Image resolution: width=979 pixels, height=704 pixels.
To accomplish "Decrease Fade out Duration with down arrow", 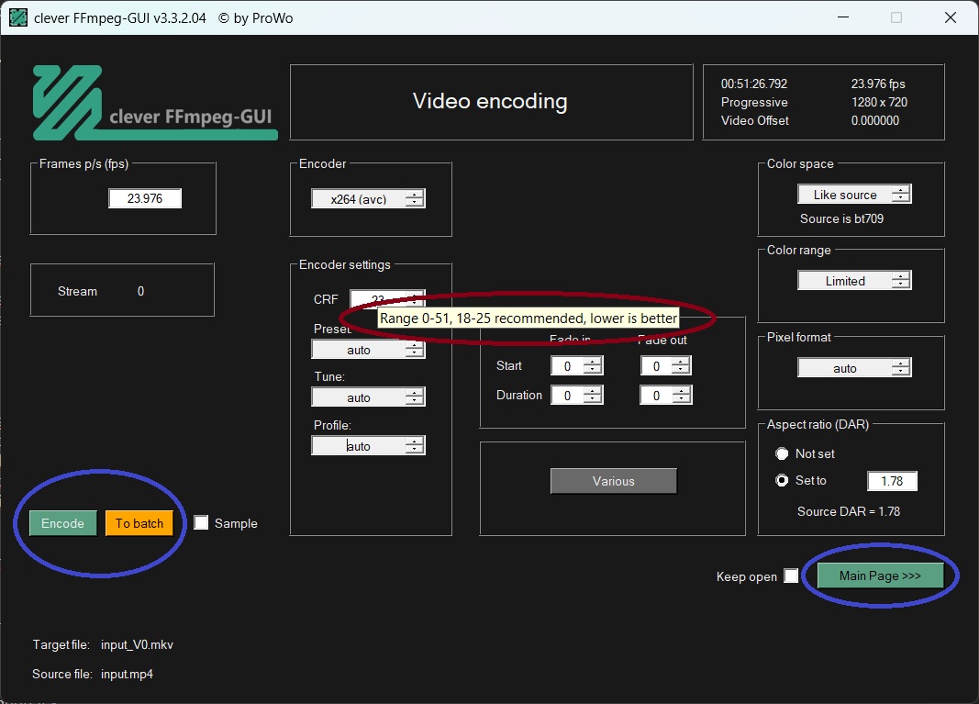I will pos(681,399).
